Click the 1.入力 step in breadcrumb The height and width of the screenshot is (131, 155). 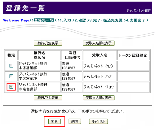64,20
